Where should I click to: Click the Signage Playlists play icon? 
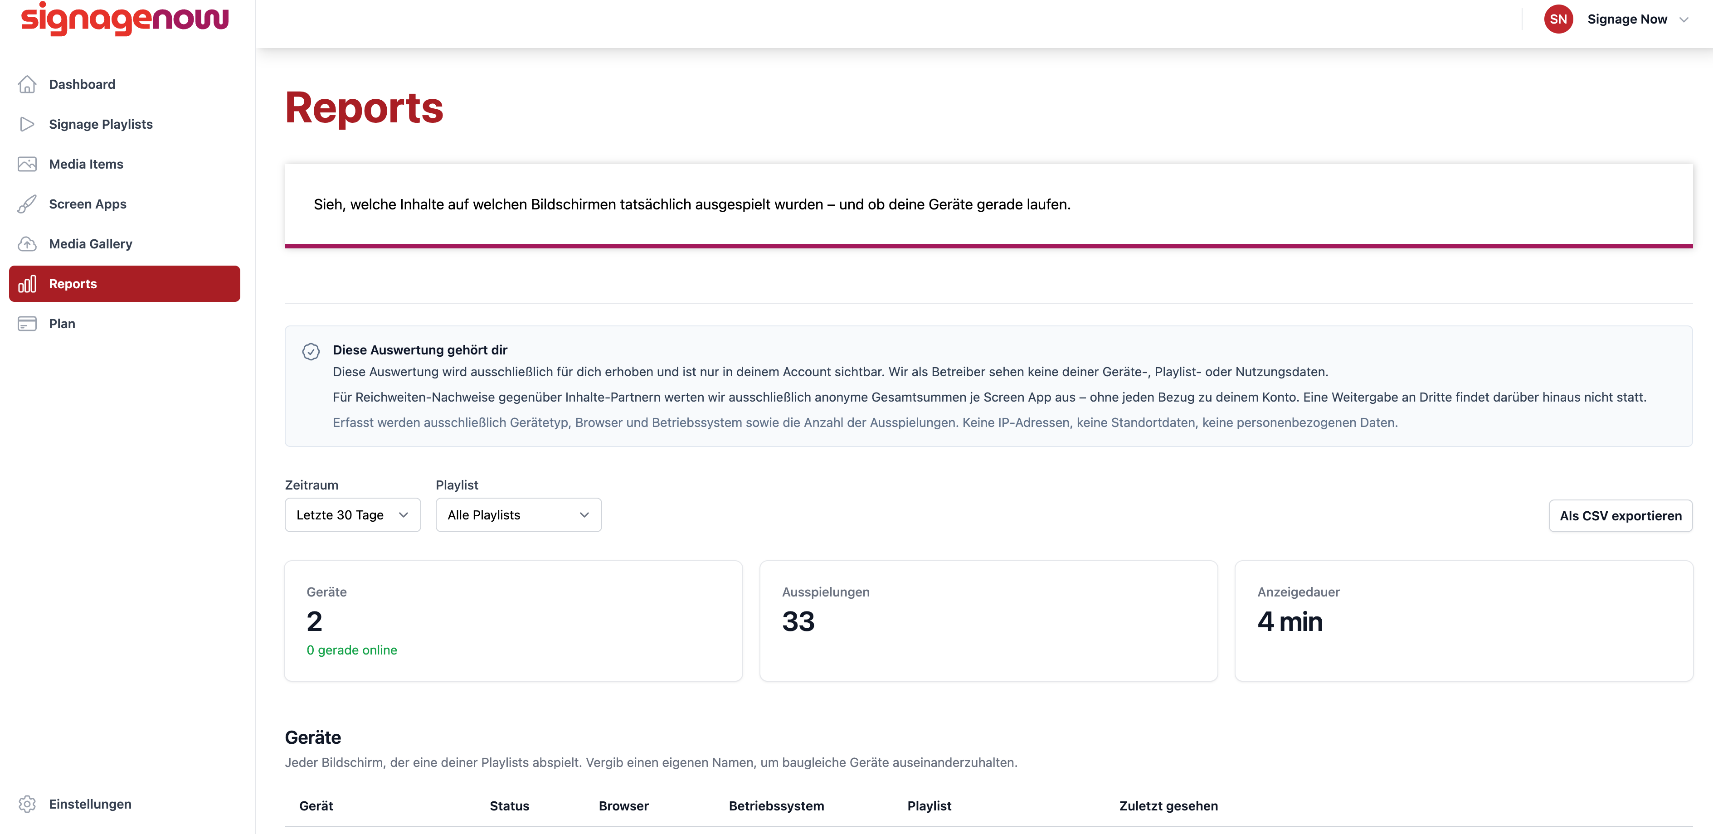pyautogui.click(x=27, y=124)
